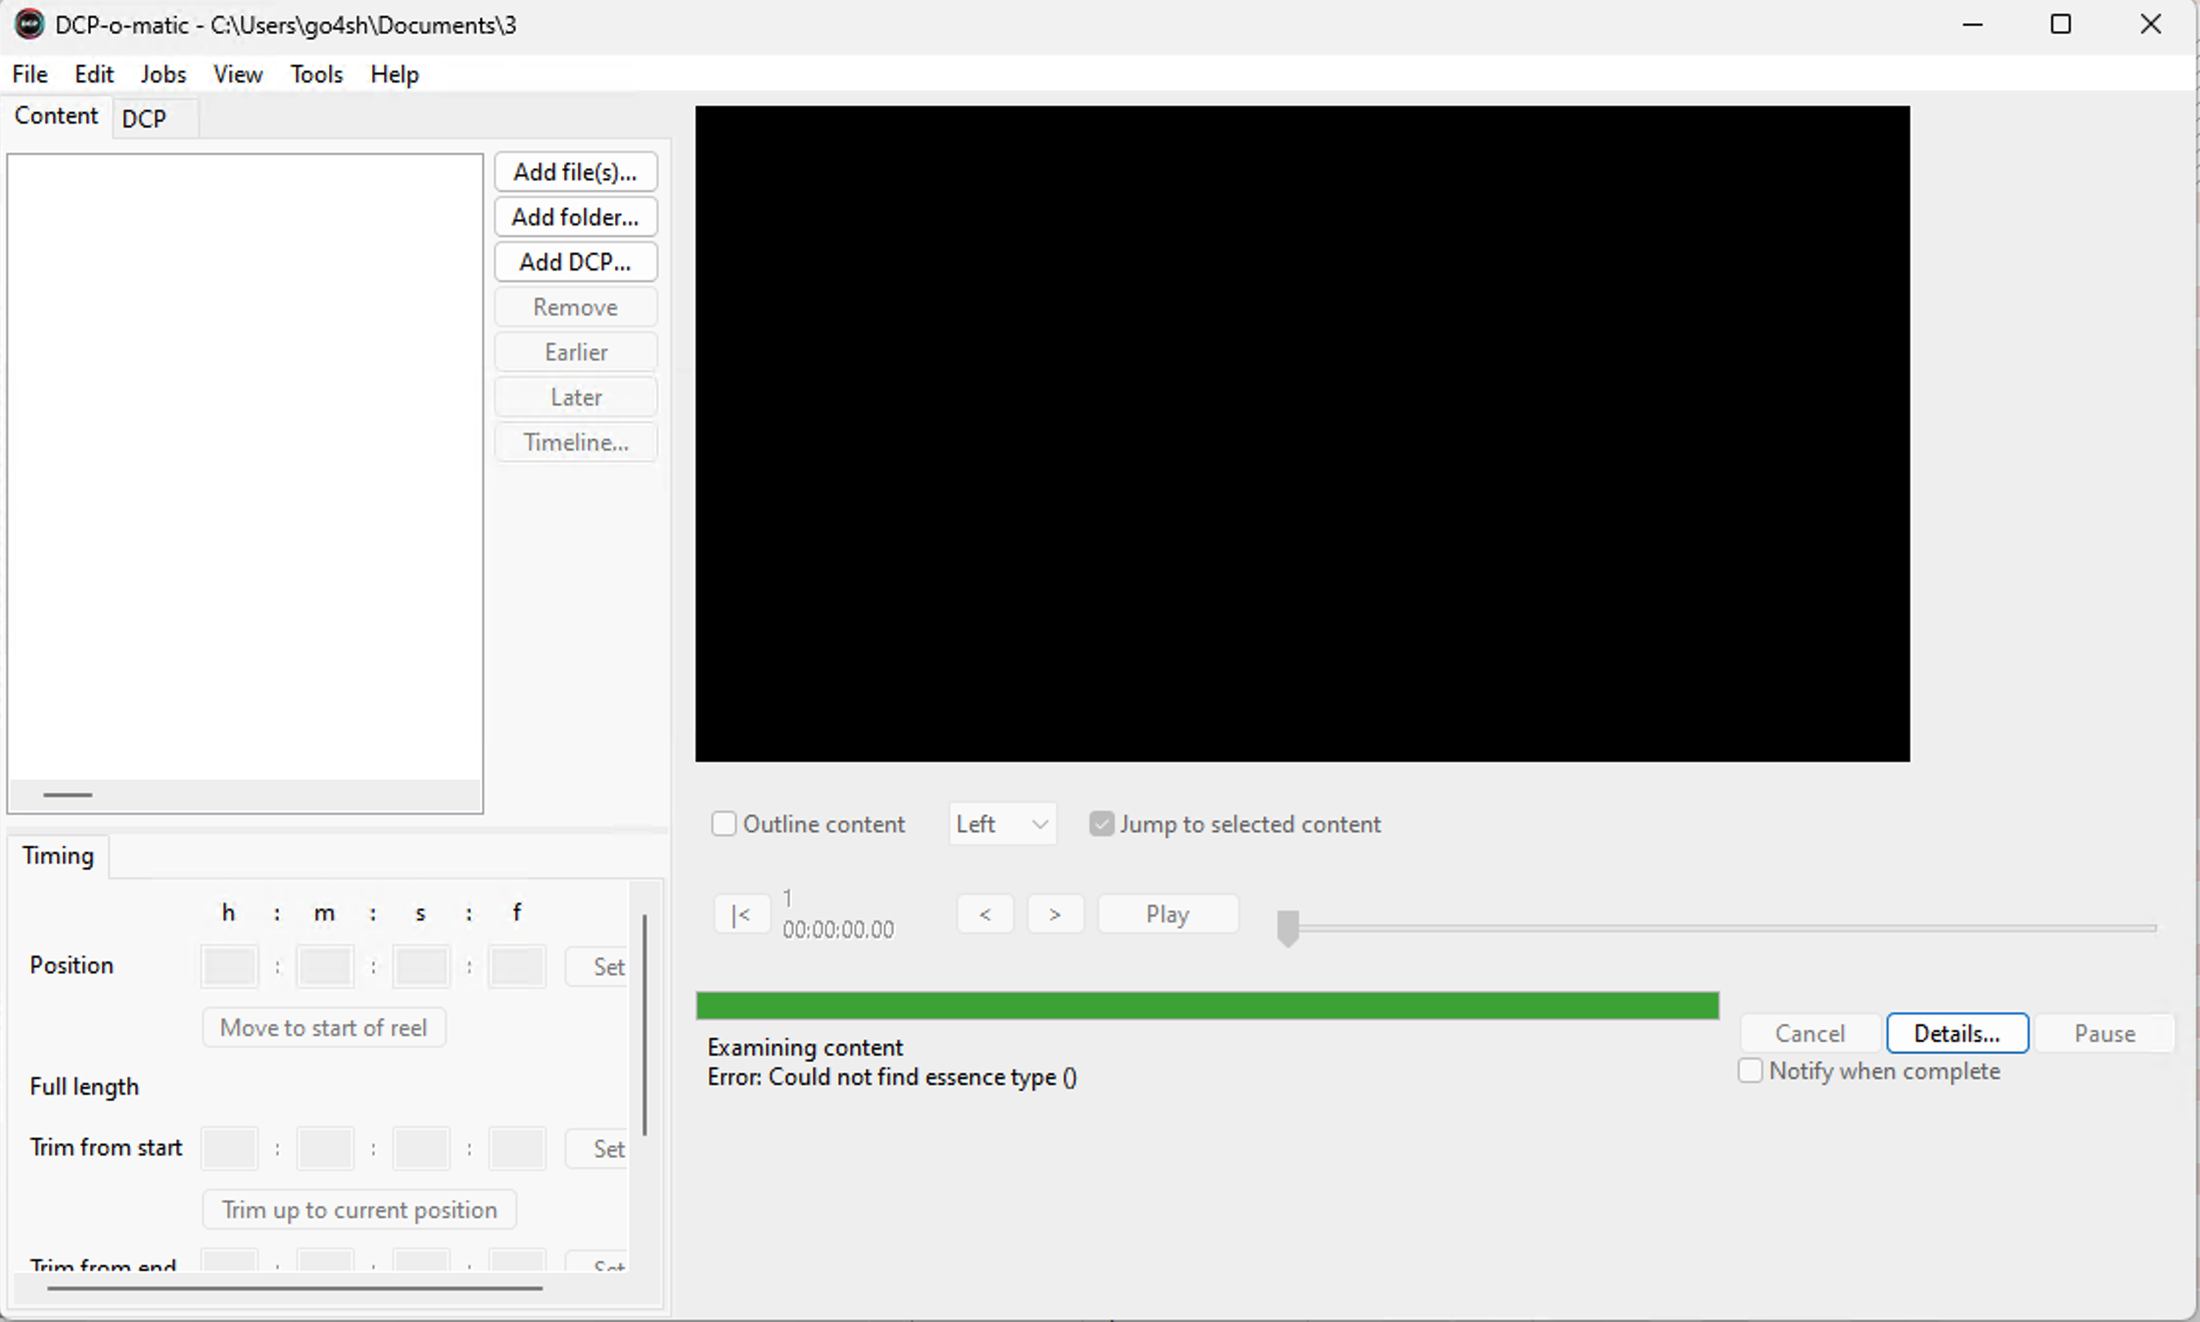Click the DCP-o-matic app icon in title bar
This screenshot has width=2200, height=1322.
click(x=29, y=24)
